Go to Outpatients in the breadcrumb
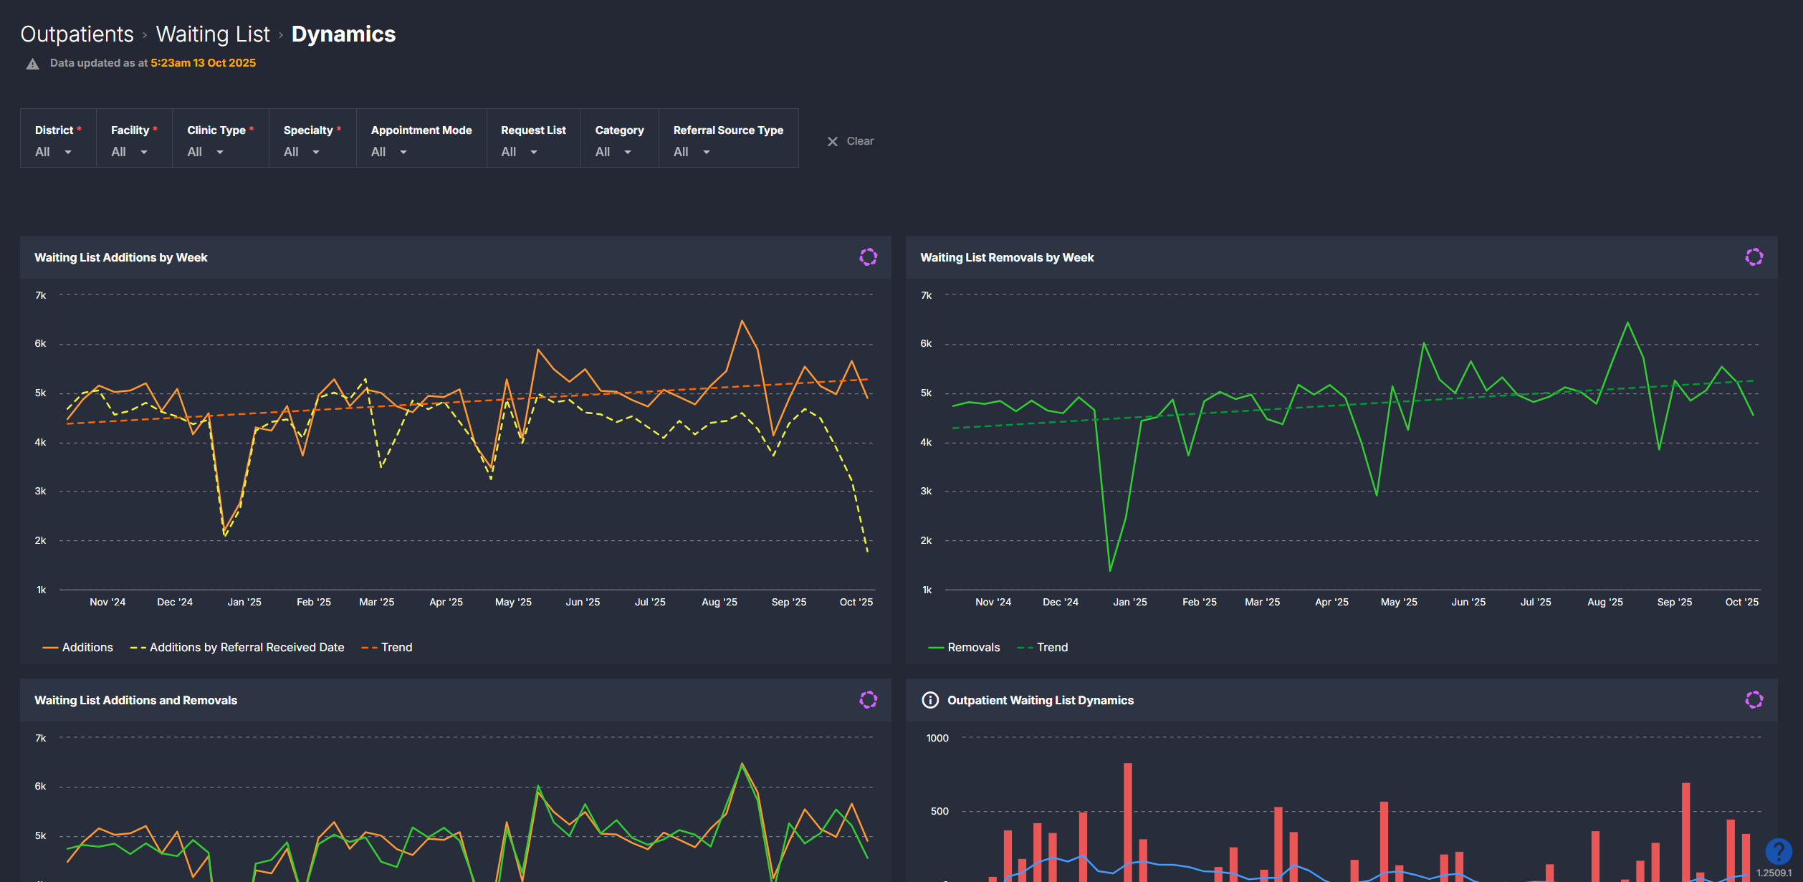Image resolution: width=1803 pixels, height=882 pixels. tap(77, 34)
